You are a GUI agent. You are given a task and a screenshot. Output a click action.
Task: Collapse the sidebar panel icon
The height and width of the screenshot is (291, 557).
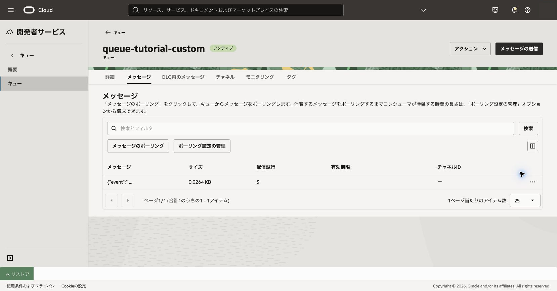pyautogui.click(x=10, y=258)
